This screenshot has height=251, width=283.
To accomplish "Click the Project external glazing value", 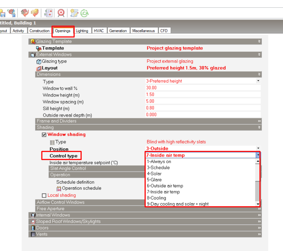I will click(x=170, y=61).
